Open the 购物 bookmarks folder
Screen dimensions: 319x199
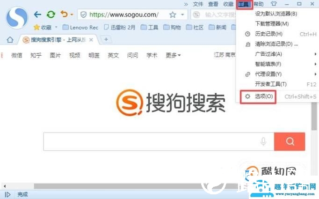172,27
